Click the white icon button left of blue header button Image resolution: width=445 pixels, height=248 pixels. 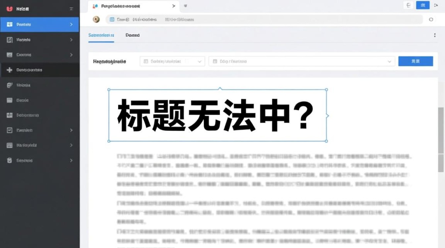[408, 5]
